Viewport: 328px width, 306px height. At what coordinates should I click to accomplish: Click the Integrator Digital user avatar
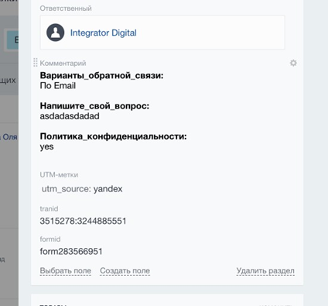point(56,33)
